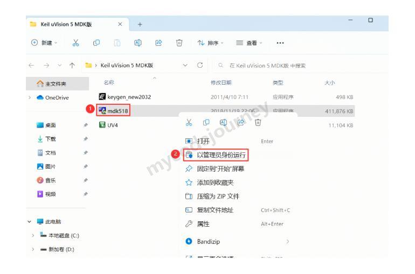Click the search box in Keil uVision folder

click(300, 66)
